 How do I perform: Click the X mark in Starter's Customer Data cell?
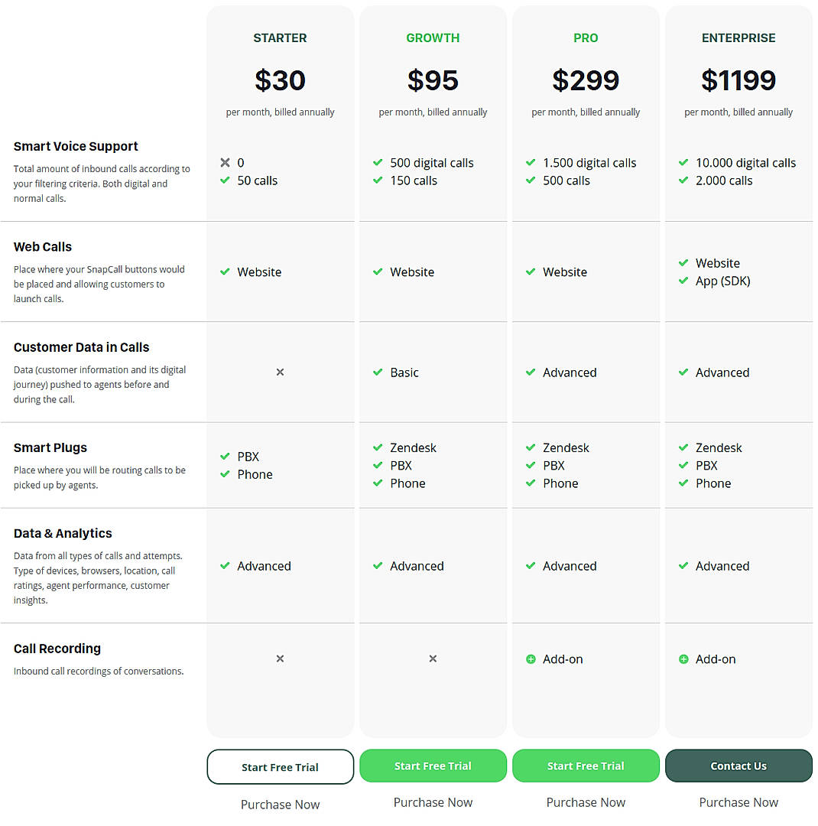[280, 372]
